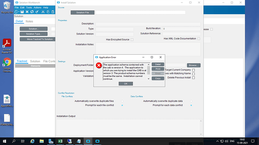Screen dimensions: 259x145
Task: Open the Tools menu
Action: (29, 7)
